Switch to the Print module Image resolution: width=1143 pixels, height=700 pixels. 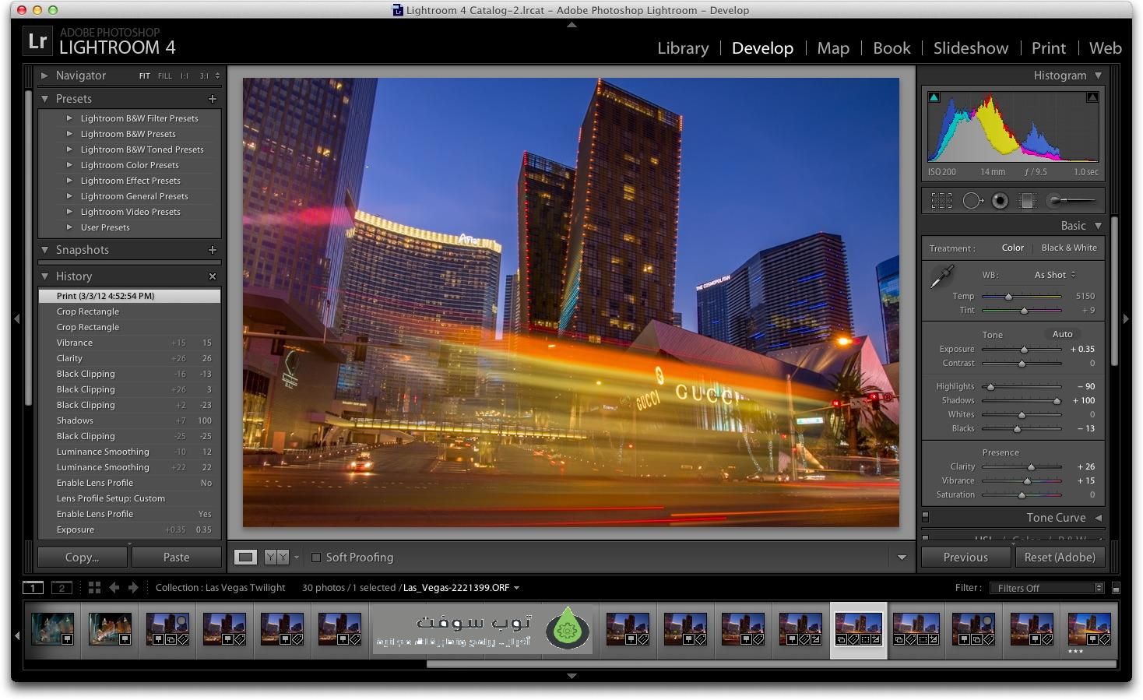coord(1048,48)
